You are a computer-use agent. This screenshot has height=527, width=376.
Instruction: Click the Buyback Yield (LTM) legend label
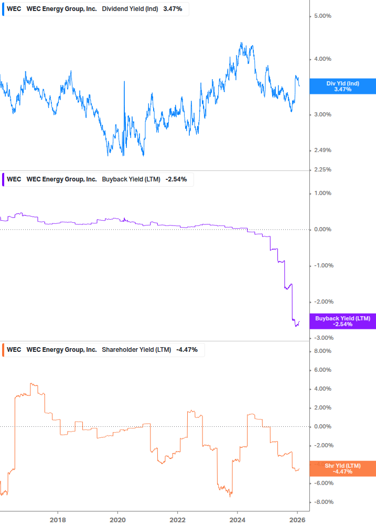[x=131, y=179]
